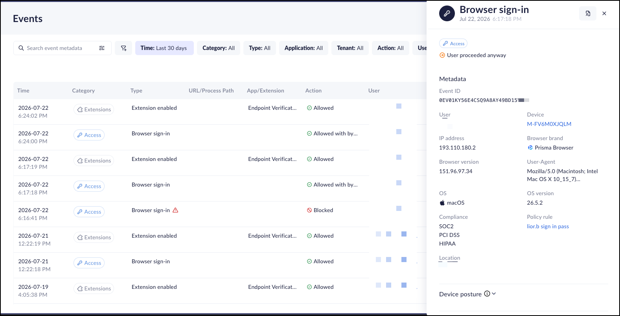The width and height of the screenshot is (620, 316).
Task: Open the Time: Last 30 days filter
Action: click(164, 48)
